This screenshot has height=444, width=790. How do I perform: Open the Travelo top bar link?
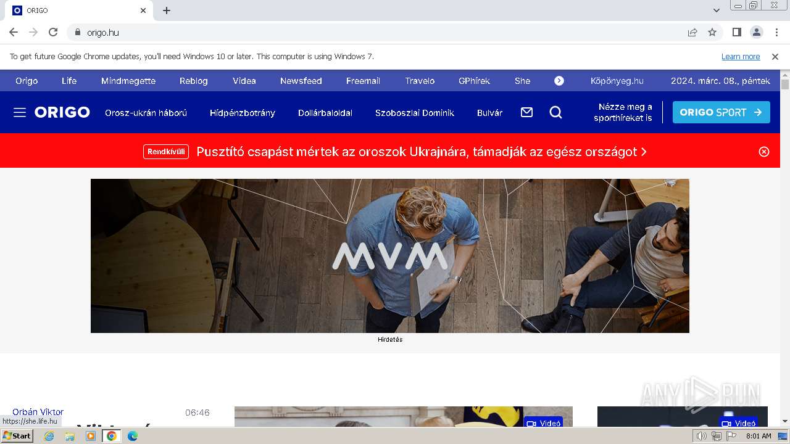(x=420, y=81)
